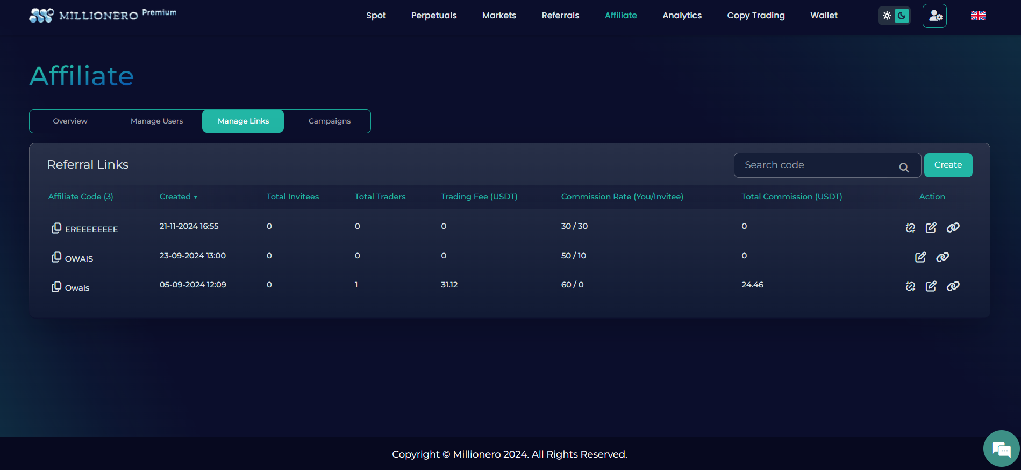1021x470 pixels.
Task: Sort by Created column arrow
Action: tap(195, 197)
